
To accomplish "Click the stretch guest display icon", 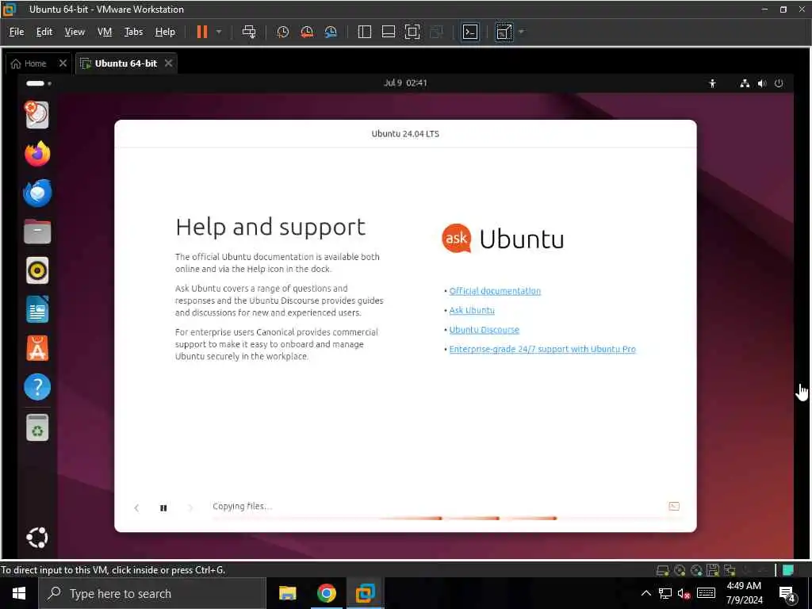I will [x=504, y=32].
